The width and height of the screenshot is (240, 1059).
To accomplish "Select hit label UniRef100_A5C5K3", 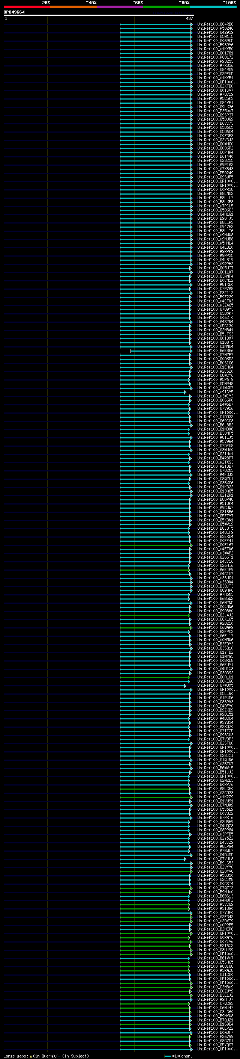I will click(x=215, y=99).
